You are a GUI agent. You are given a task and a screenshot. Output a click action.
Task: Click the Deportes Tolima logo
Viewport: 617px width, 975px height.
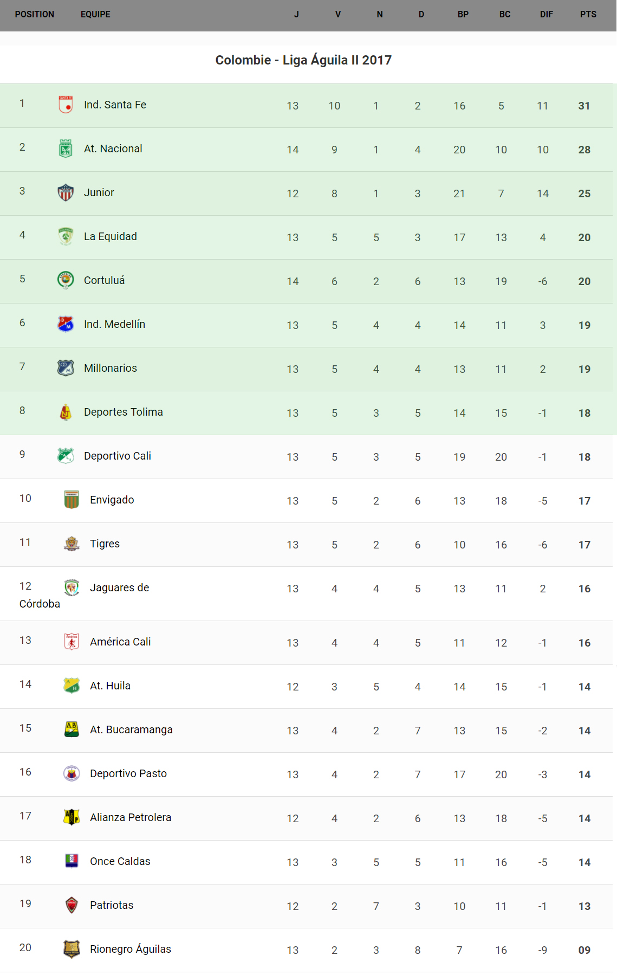click(66, 412)
